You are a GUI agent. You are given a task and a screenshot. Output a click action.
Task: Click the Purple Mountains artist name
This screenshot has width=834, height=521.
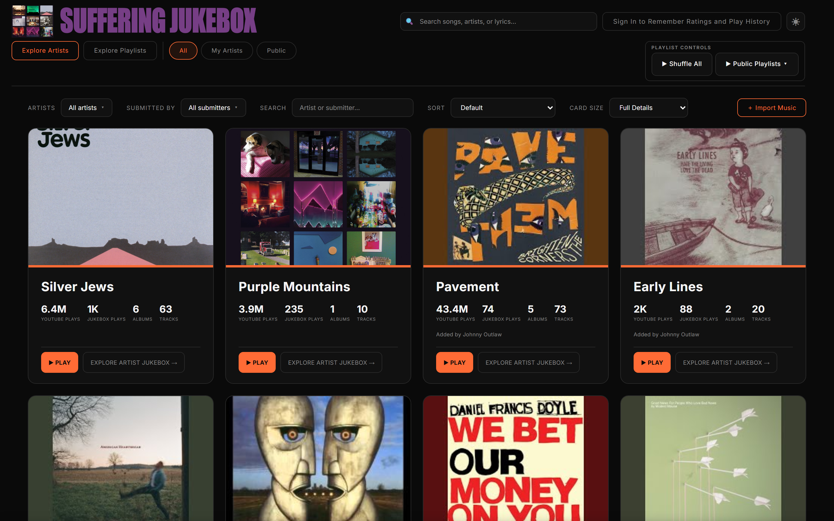click(x=294, y=287)
